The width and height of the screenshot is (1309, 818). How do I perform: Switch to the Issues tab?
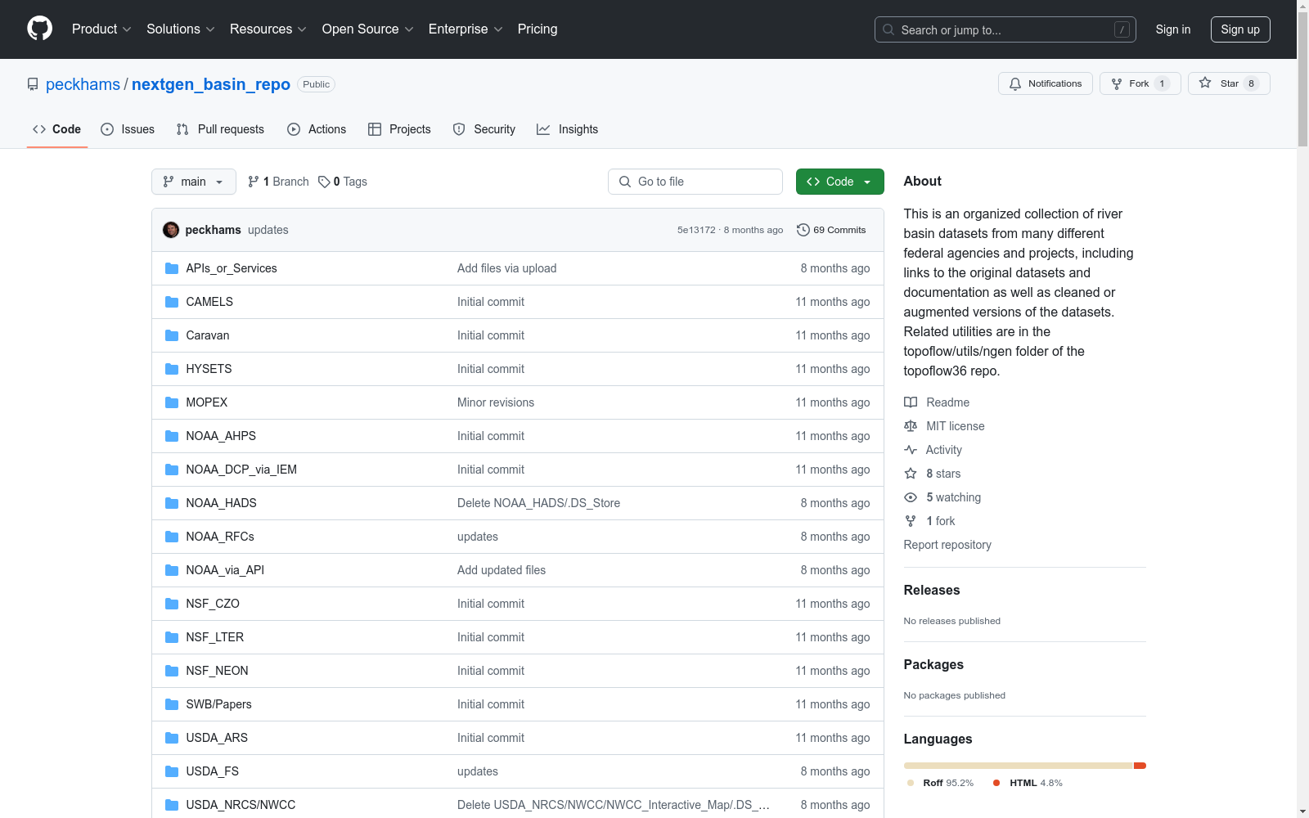point(128,129)
